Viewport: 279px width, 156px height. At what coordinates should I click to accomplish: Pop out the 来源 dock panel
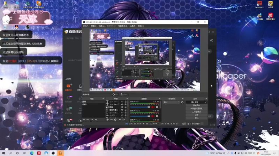click(127, 98)
